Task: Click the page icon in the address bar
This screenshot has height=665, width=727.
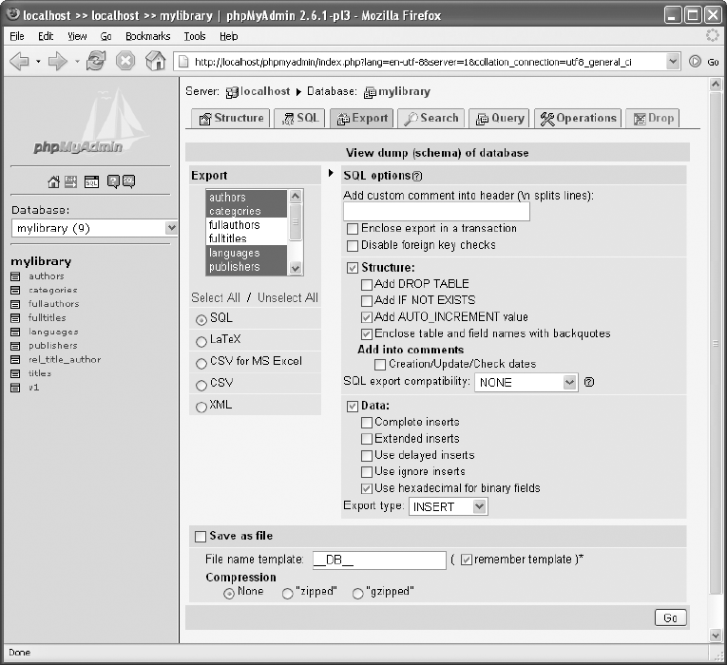Action: [184, 62]
